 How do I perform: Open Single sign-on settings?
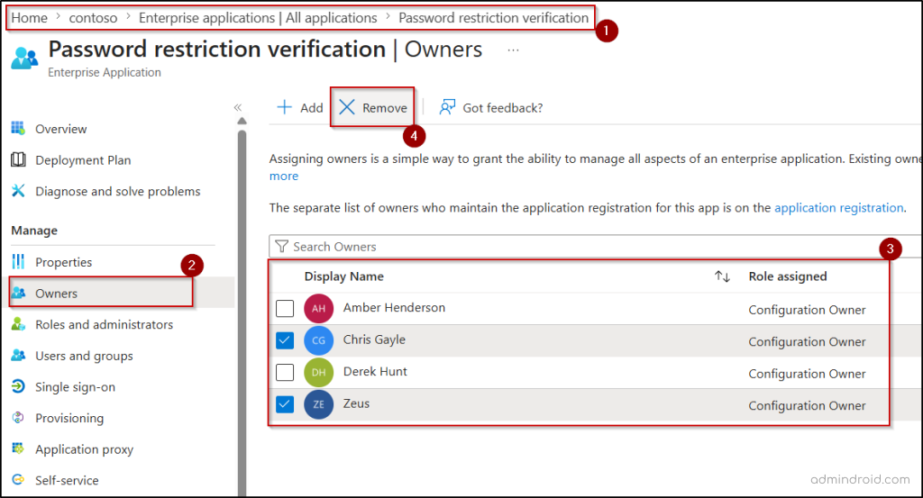coord(76,387)
